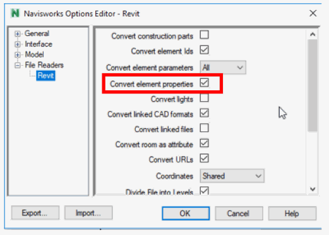
Task: Open the Coordinates Shared dropdown
Action: coord(232,176)
